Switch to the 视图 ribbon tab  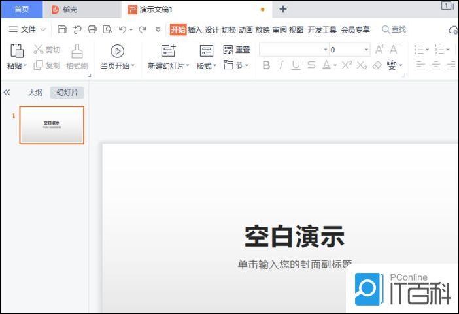pos(296,29)
